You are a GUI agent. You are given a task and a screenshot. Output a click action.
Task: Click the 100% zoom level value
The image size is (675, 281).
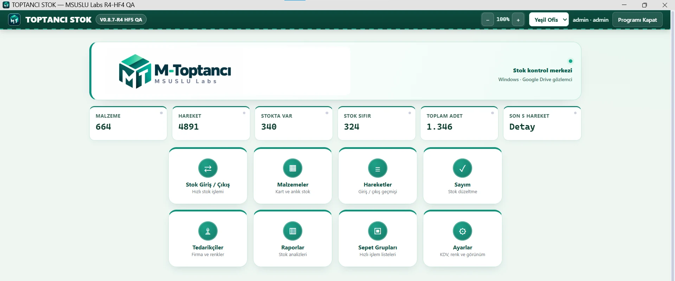click(503, 20)
